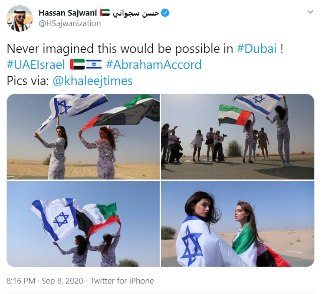Viewport: 325px width, 294px height.
Task: Open Hassan Sajwani's profile avatar
Action: pyautogui.click(x=20, y=19)
